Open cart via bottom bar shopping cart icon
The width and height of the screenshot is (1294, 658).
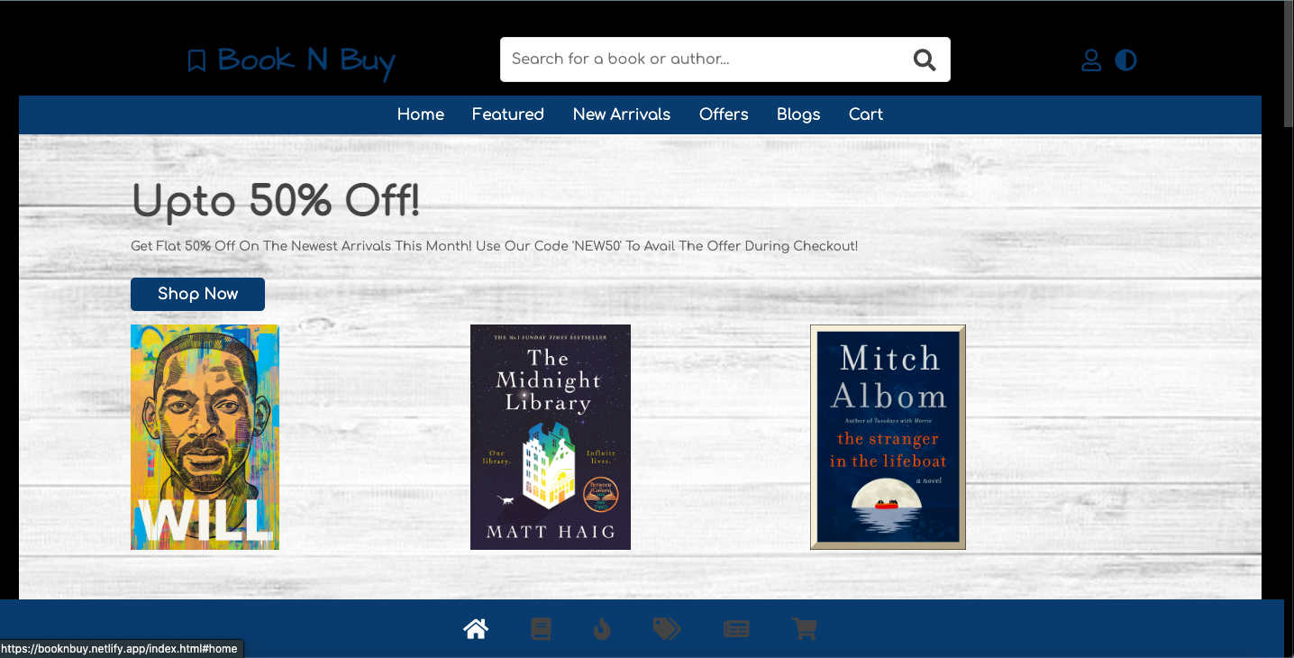click(x=805, y=628)
